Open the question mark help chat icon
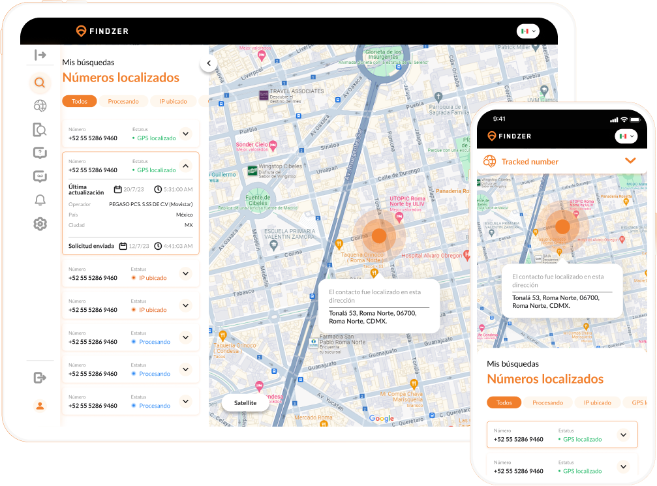657x486 pixels. pyautogui.click(x=40, y=153)
